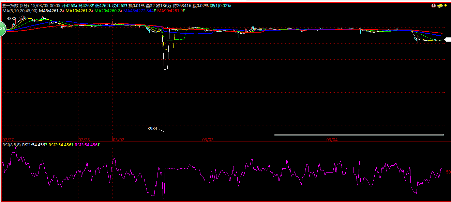Click the yellow chip icon at top right

coord(440,6)
